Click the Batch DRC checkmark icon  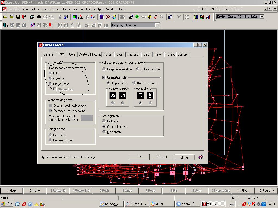click(x=156, y=17)
